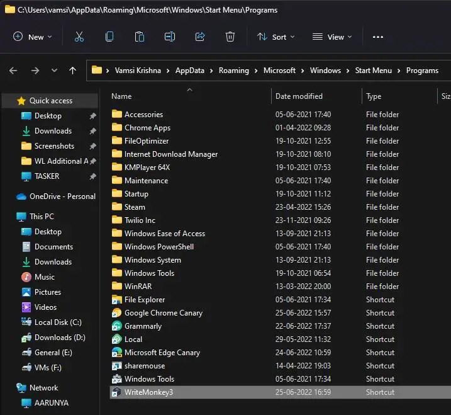The width and height of the screenshot is (451, 415).
Task: Click Google Chrome Canary shortcut icon
Action: coord(117,313)
